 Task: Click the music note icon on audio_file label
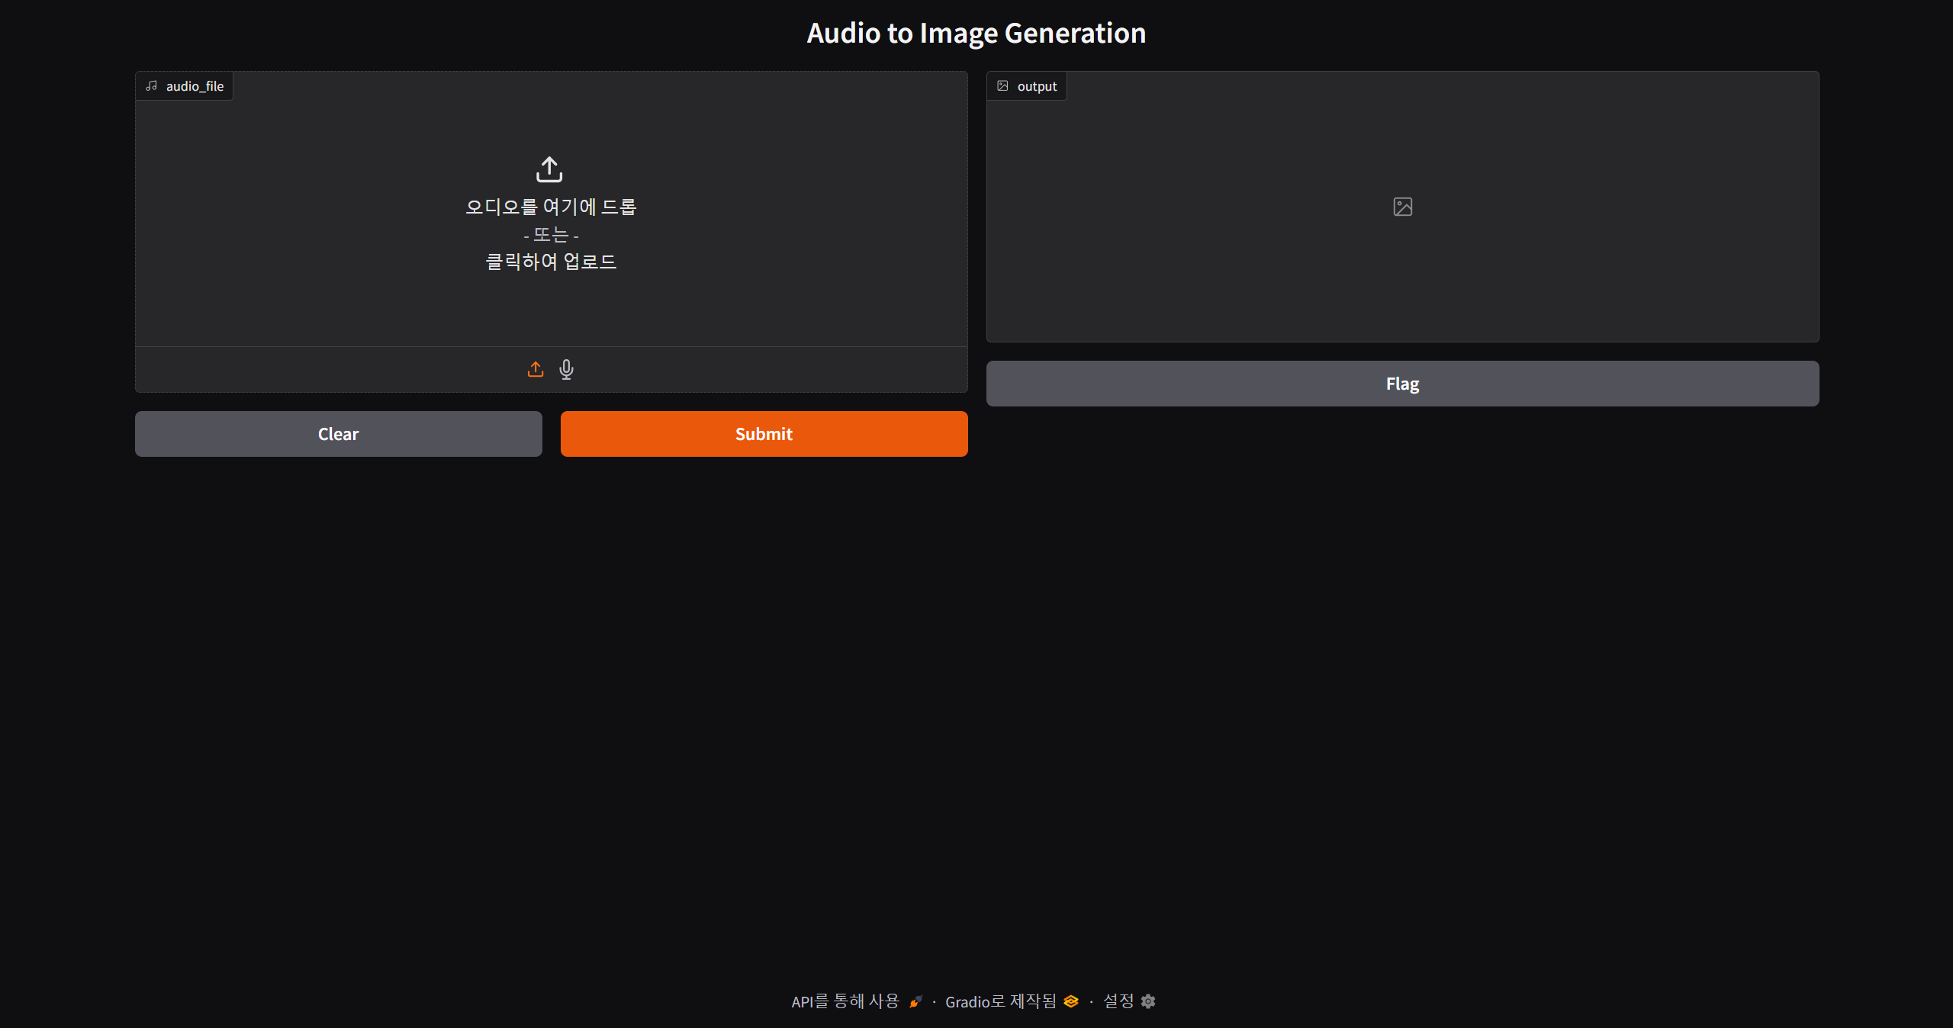tap(152, 85)
